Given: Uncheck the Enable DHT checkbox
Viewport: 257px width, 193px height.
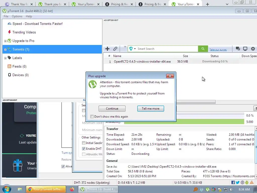Looking at the screenshot, I should pyautogui.click(x=84, y=149).
